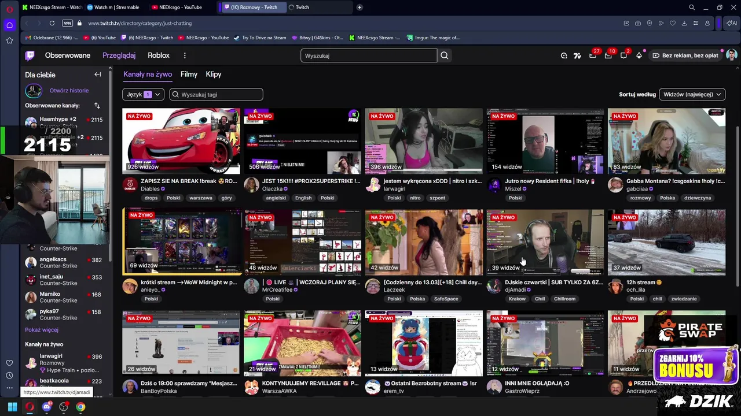Open larwagirl stream thumbnail with 396 widzów
Viewport: 741px width, 416px height.
point(424,141)
